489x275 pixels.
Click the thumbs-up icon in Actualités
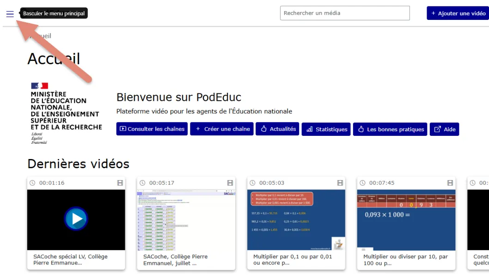tap(264, 128)
